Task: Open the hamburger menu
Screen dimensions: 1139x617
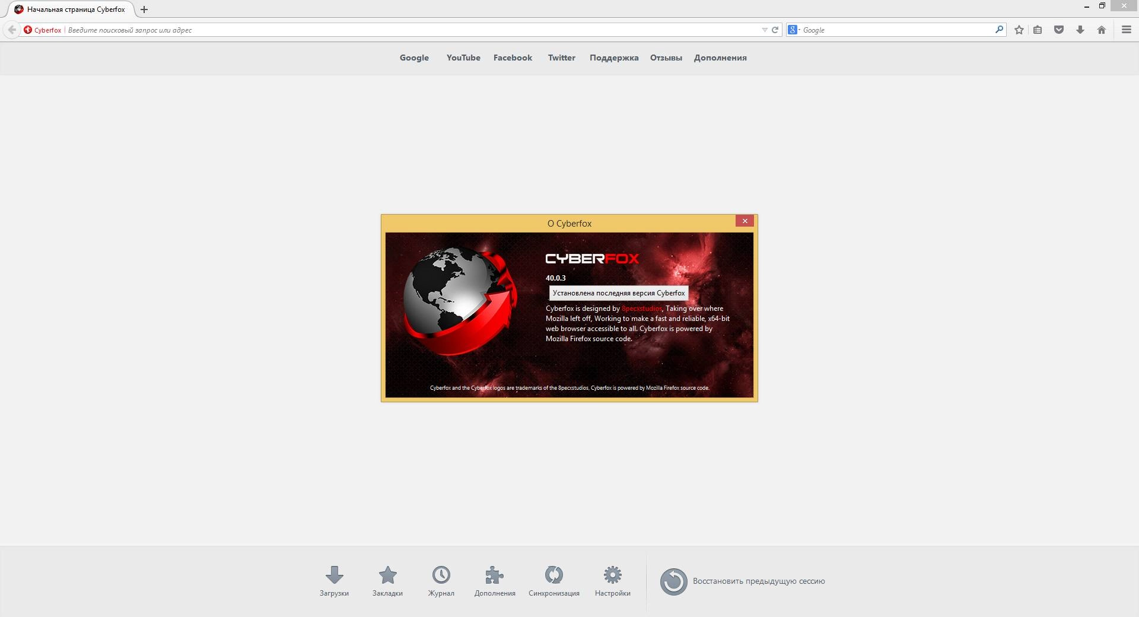Action: tap(1127, 30)
